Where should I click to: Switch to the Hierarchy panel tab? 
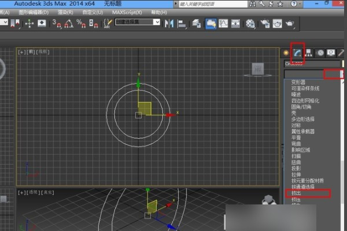[308, 53]
